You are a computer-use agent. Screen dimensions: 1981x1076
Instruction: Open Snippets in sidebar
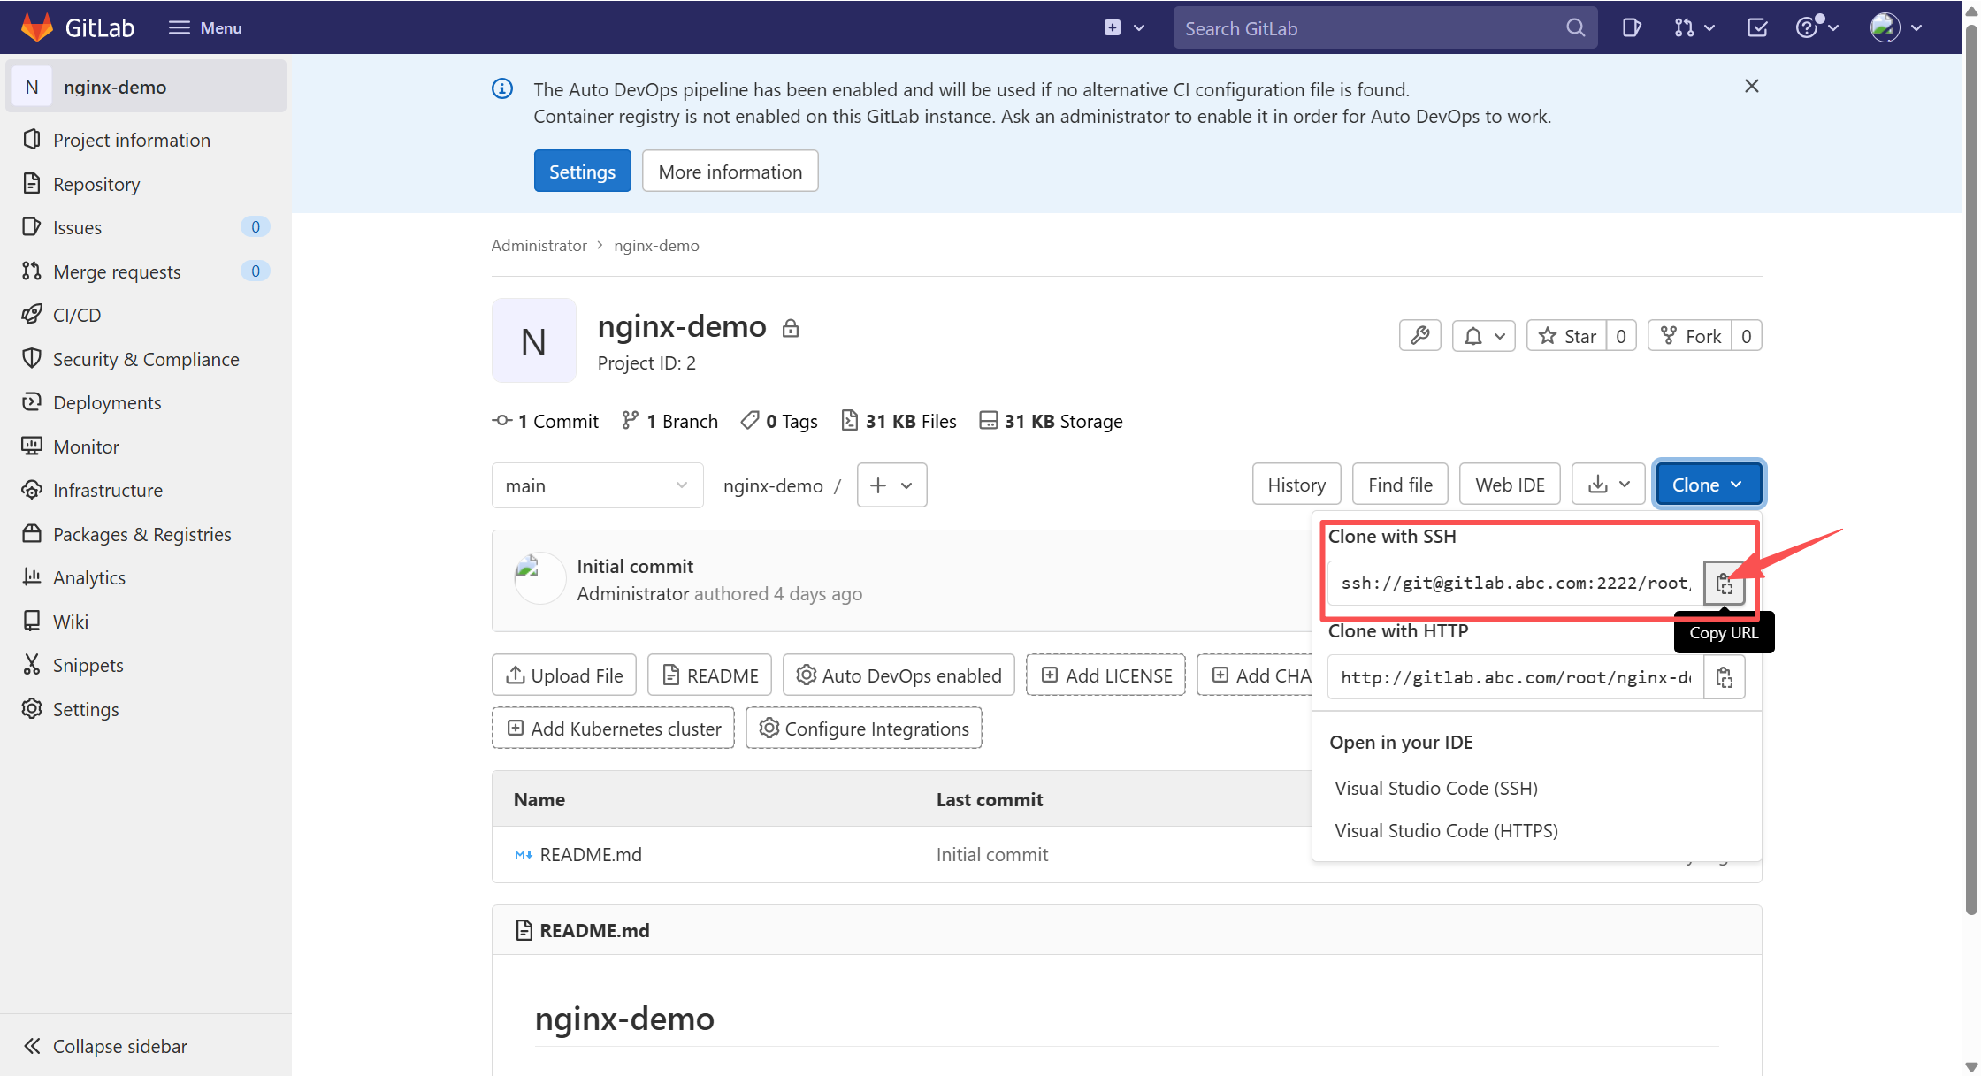click(x=88, y=665)
